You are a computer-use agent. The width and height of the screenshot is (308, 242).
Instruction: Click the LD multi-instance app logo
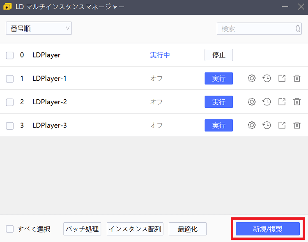pyautogui.click(x=7, y=7)
